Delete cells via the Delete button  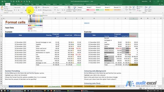point(130,8)
